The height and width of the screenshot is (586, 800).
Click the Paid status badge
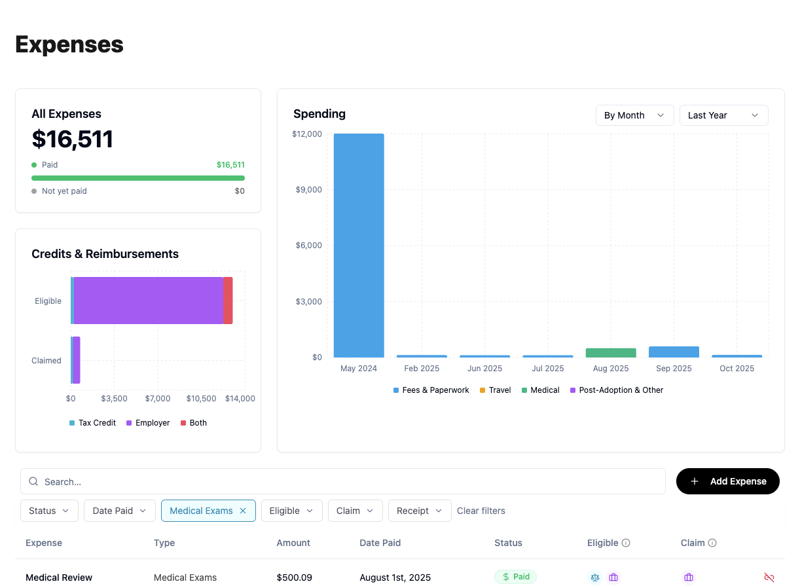(x=516, y=577)
